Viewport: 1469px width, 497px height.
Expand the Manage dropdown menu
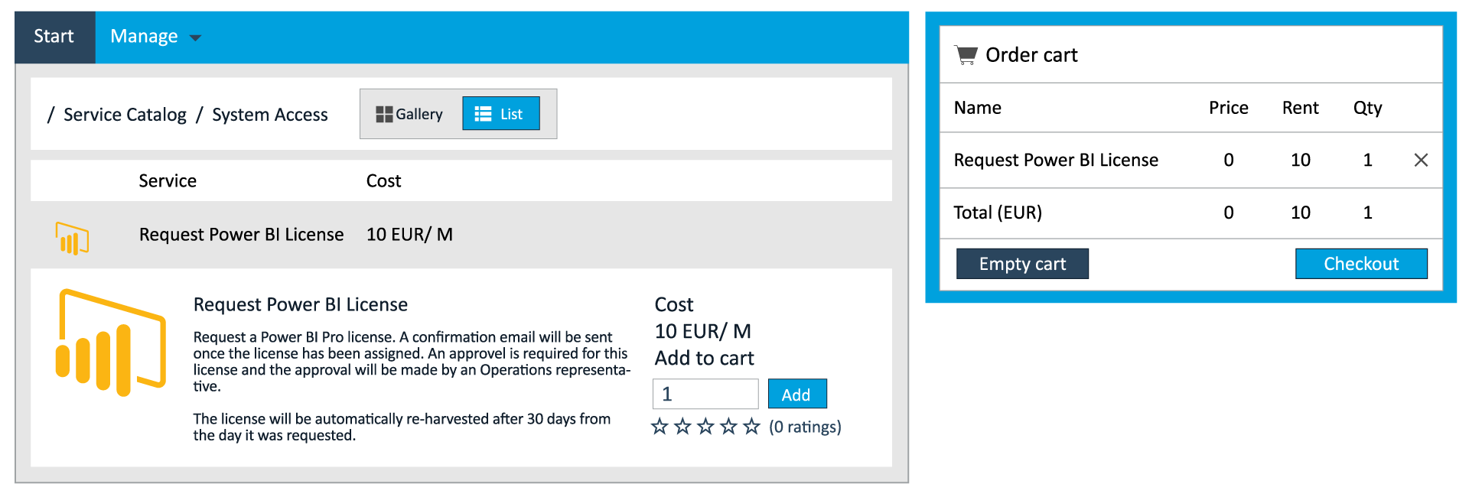tap(155, 37)
